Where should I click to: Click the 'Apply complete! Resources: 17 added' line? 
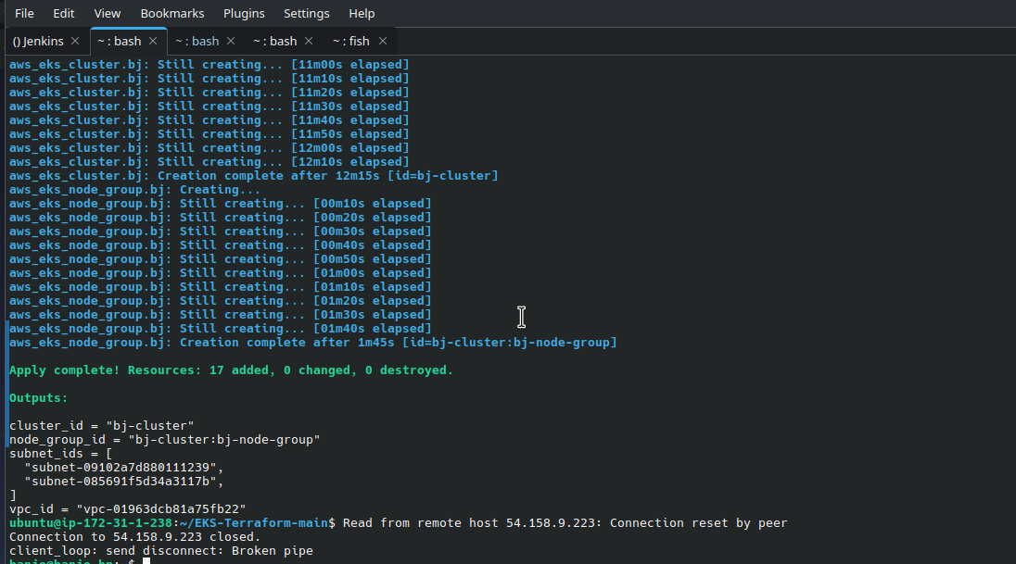[232, 370]
